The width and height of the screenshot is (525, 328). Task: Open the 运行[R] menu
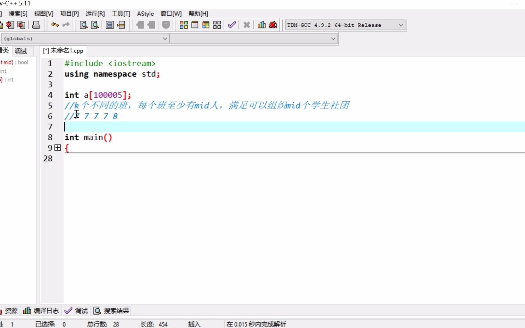[x=95, y=13]
